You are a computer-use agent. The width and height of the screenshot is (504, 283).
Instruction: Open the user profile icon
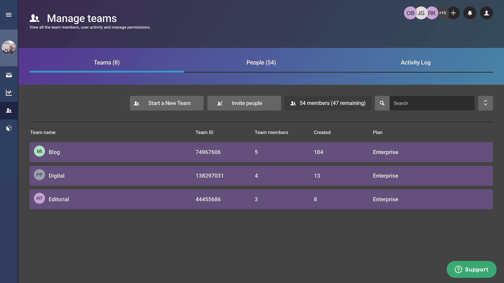coord(487,13)
